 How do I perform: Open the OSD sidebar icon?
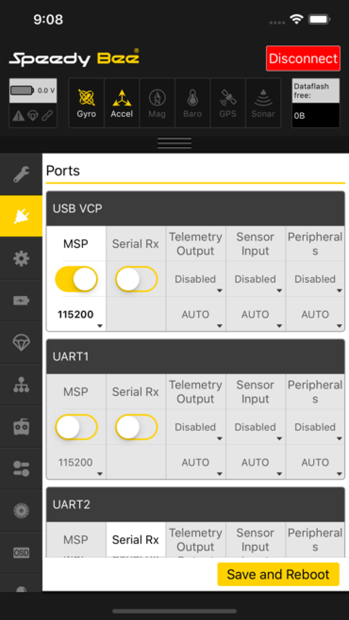(x=21, y=553)
